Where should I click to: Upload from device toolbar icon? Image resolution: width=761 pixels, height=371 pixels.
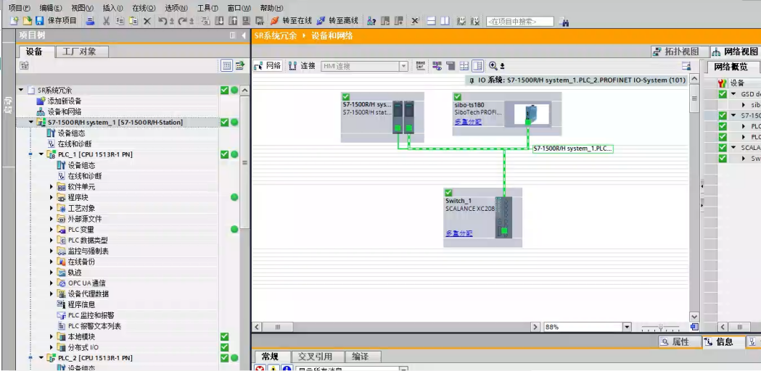232,21
